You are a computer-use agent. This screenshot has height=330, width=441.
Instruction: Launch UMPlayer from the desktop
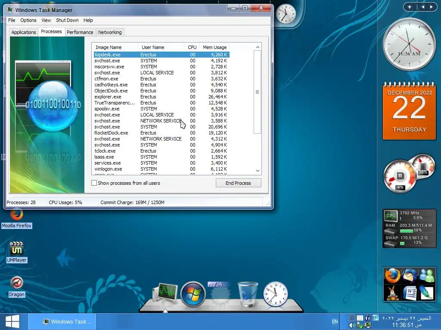point(17,252)
